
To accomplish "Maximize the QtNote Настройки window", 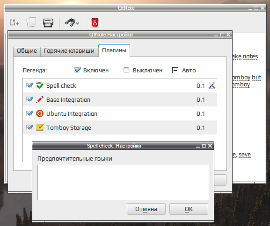I will point(222,35).
